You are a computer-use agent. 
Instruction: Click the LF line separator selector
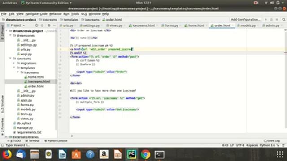point(232,145)
